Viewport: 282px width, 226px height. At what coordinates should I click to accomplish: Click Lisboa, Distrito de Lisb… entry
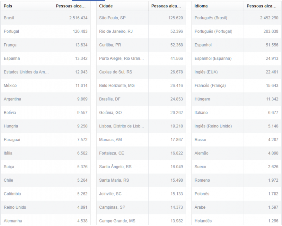(x=121, y=126)
